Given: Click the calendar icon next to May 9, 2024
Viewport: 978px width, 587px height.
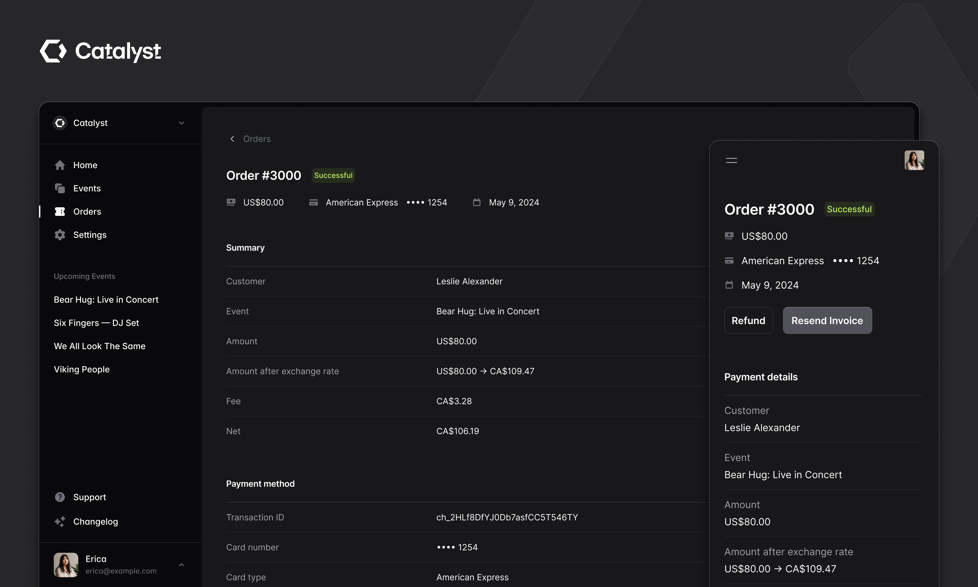Looking at the screenshot, I should [x=477, y=202].
